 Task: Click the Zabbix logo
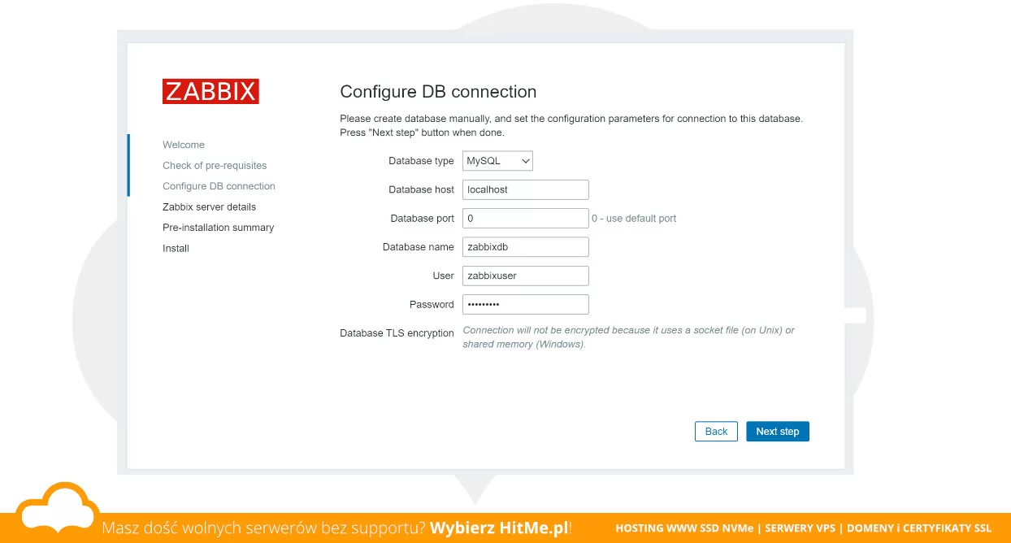[210, 91]
